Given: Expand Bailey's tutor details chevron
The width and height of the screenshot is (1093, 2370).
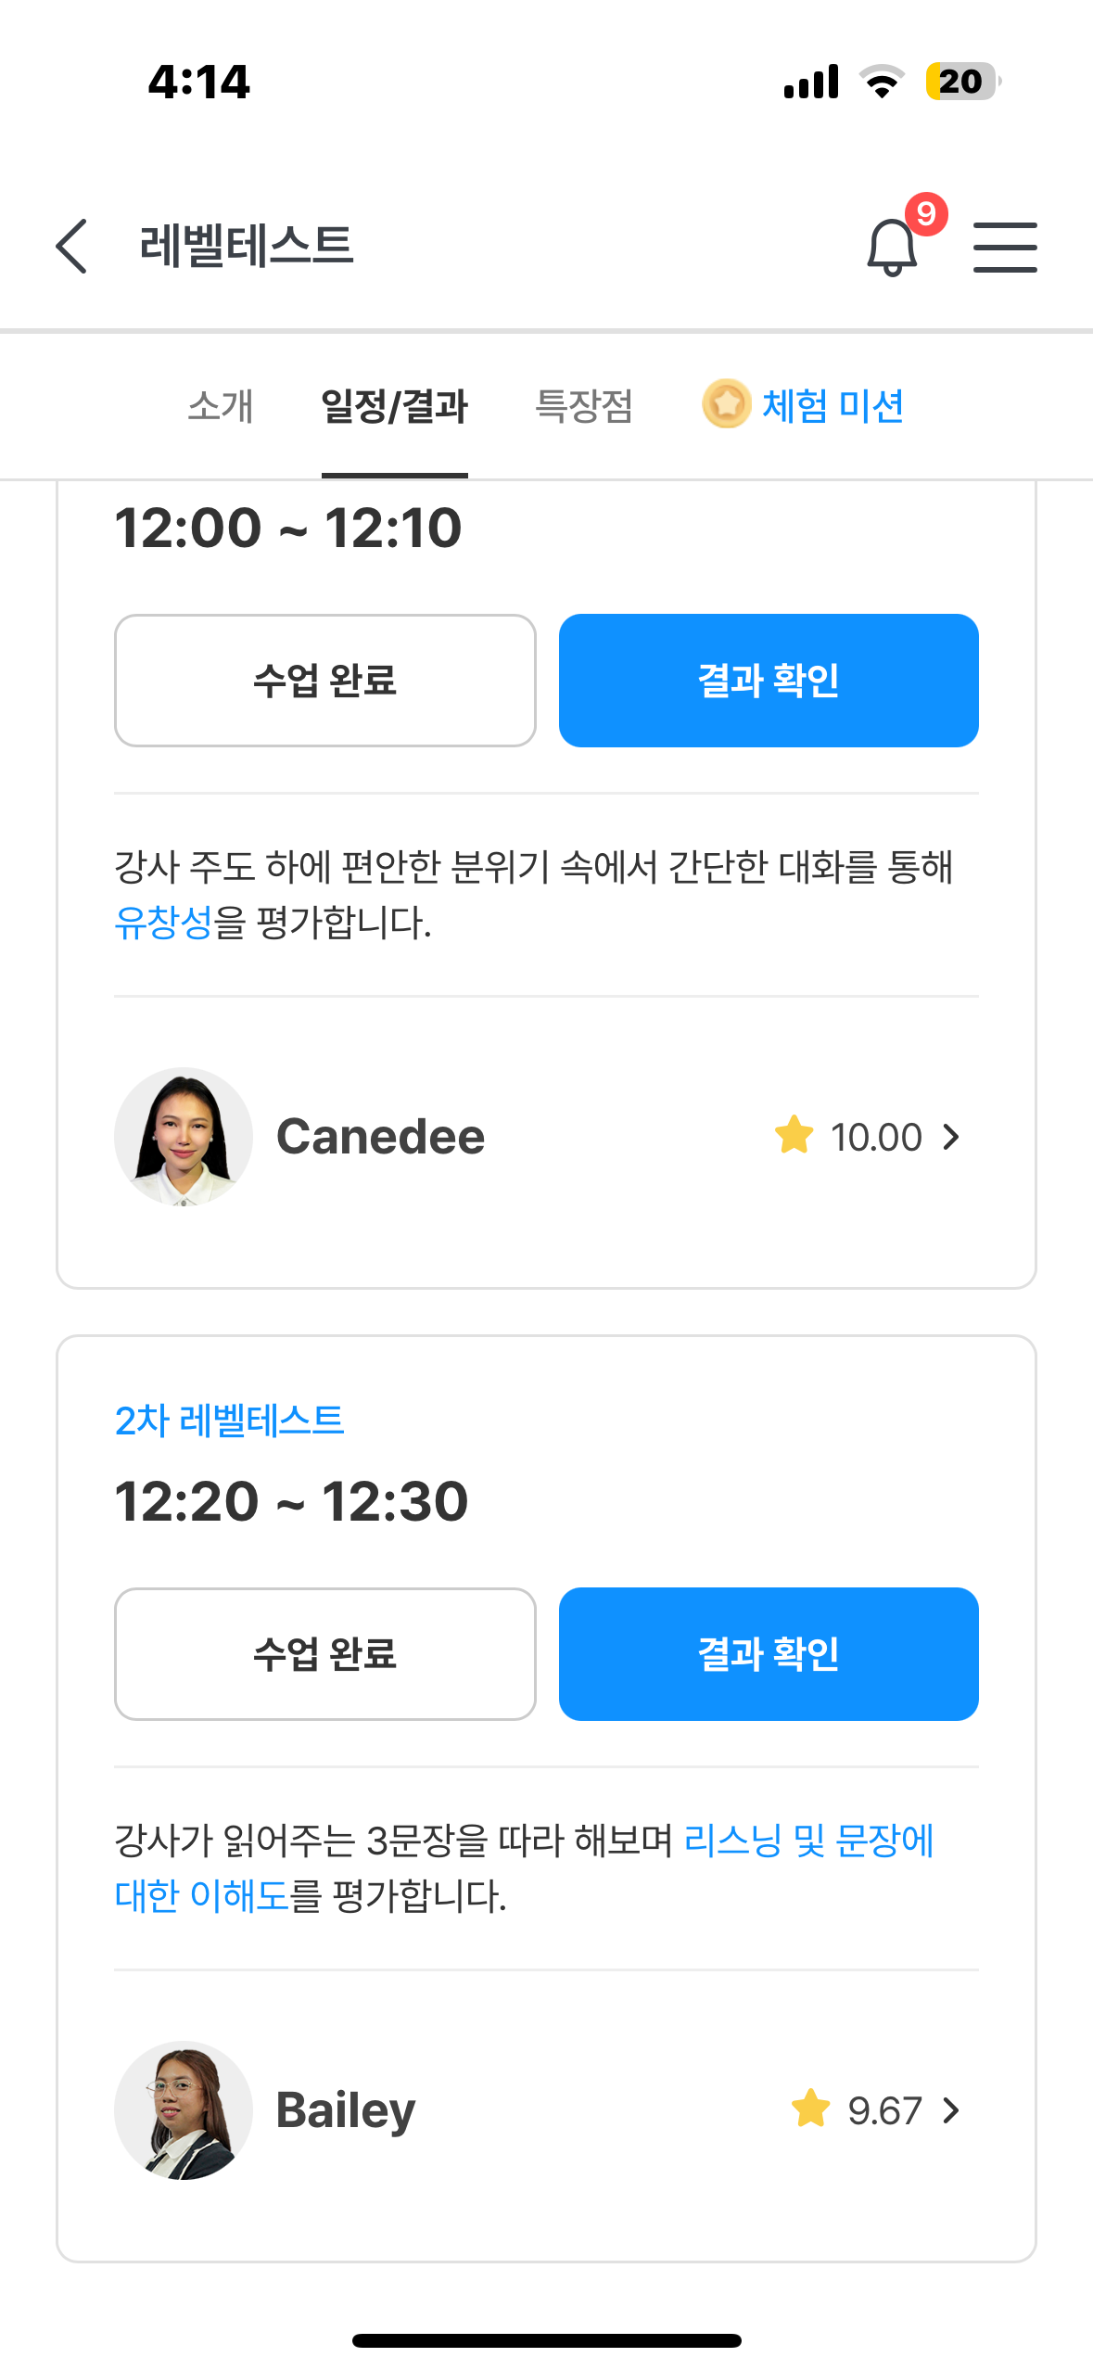Looking at the screenshot, I should click(x=950, y=2110).
